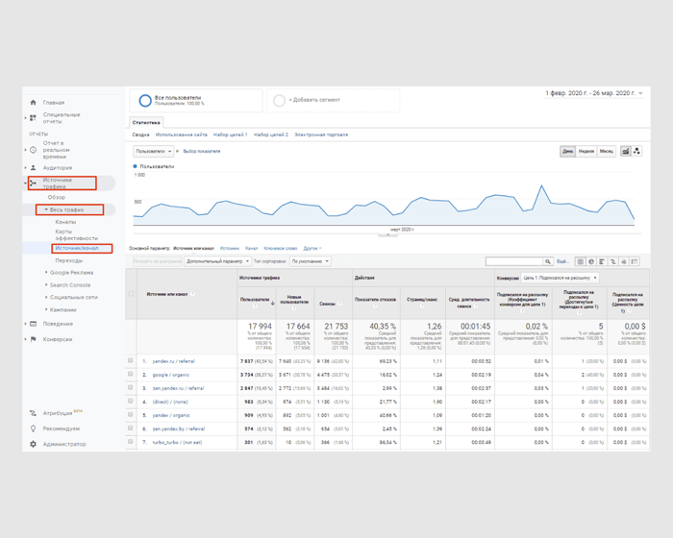Screen dimensions: 673x538
Task: Switch to motion chart bubbles icon
Action: [x=636, y=151]
